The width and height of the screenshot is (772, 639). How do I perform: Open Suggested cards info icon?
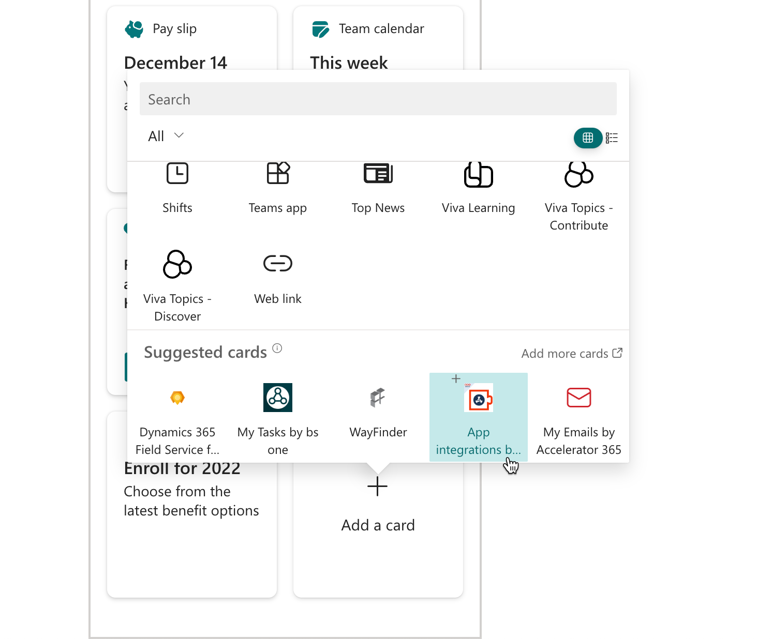click(x=277, y=348)
